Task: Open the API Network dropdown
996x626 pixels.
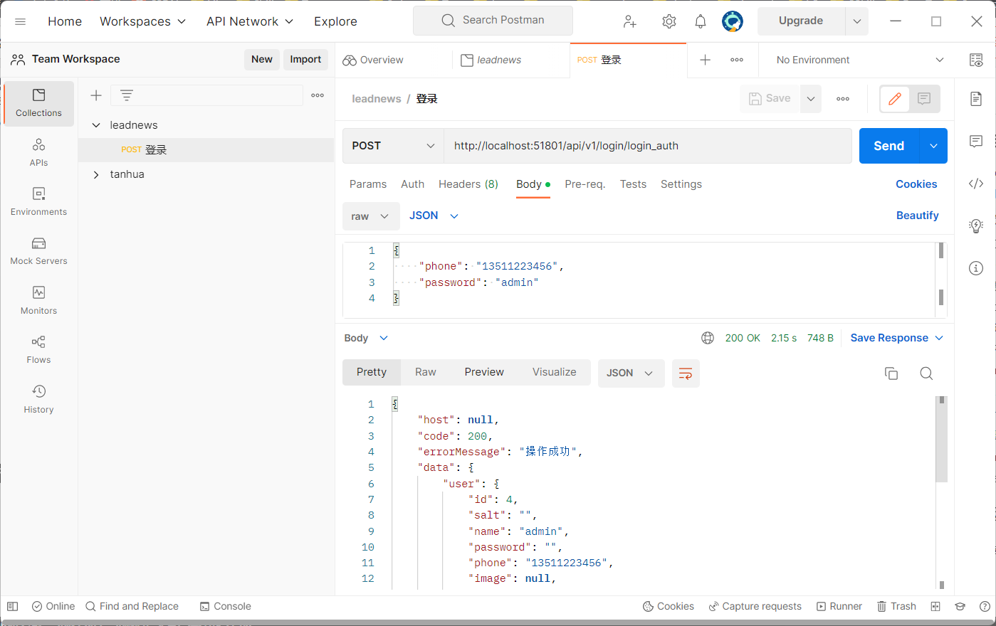Action: pos(250,21)
